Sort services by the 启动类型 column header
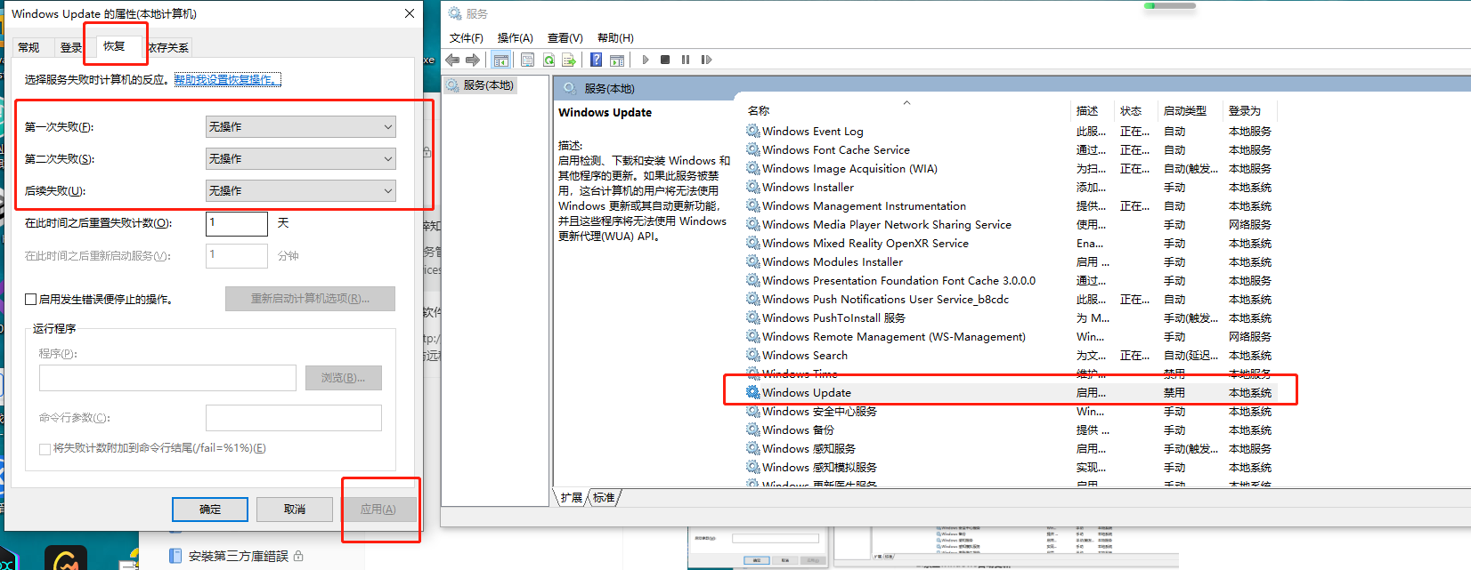The width and height of the screenshot is (1471, 570). [x=1190, y=110]
